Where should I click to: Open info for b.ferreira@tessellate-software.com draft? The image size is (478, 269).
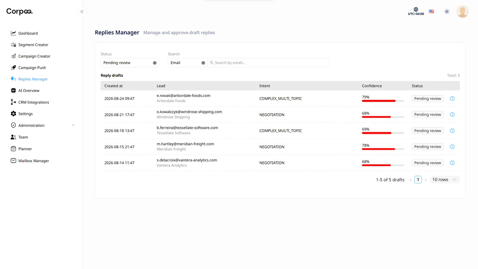click(452, 131)
